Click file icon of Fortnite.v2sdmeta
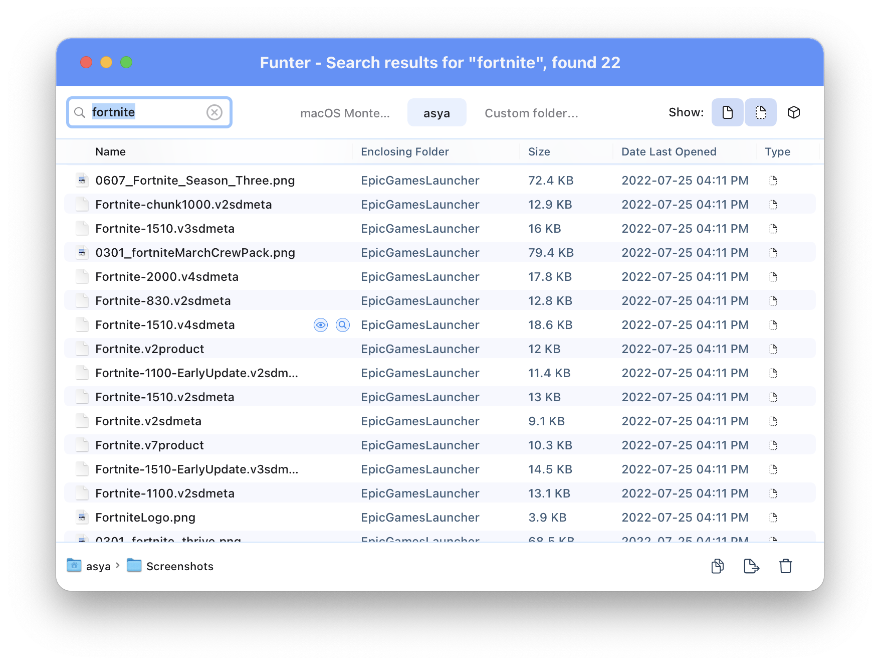 82,421
